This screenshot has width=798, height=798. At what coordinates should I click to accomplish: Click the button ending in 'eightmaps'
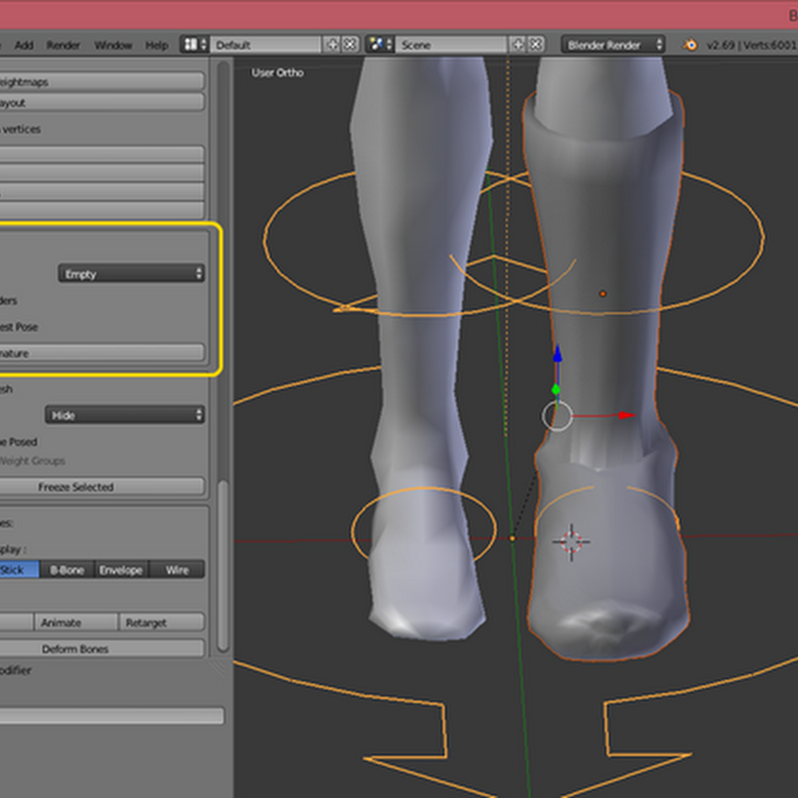pos(102,82)
